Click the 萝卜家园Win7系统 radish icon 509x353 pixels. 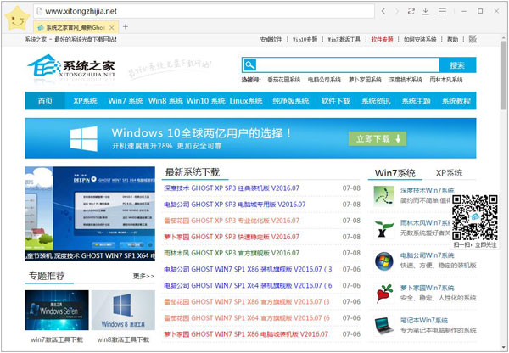(383, 294)
